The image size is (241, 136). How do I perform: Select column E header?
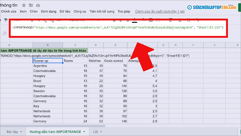(115, 45)
